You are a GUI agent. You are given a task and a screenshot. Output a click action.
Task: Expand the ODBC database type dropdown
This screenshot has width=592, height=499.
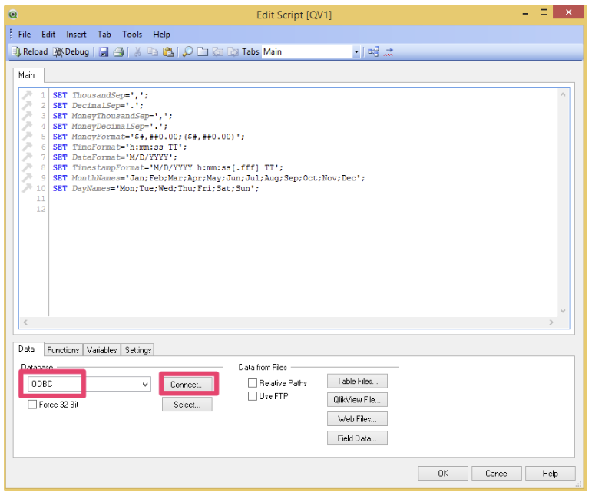click(145, 385)
